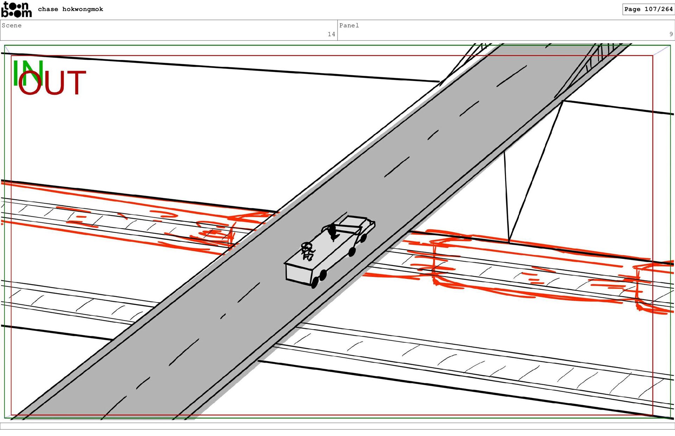Click the dark figure near truck cab
Screen dimensions: 675x436
[333, 232]
